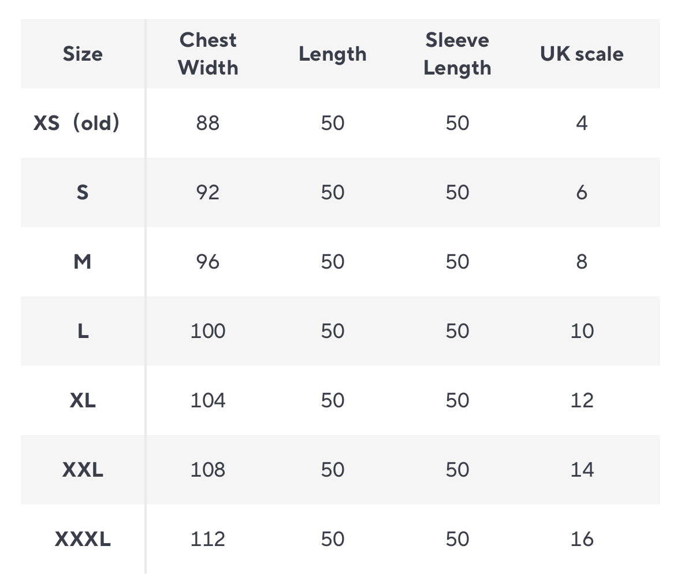Select the XXXL size row label
This screenshot has width=681, height=583.
(83, 539)
